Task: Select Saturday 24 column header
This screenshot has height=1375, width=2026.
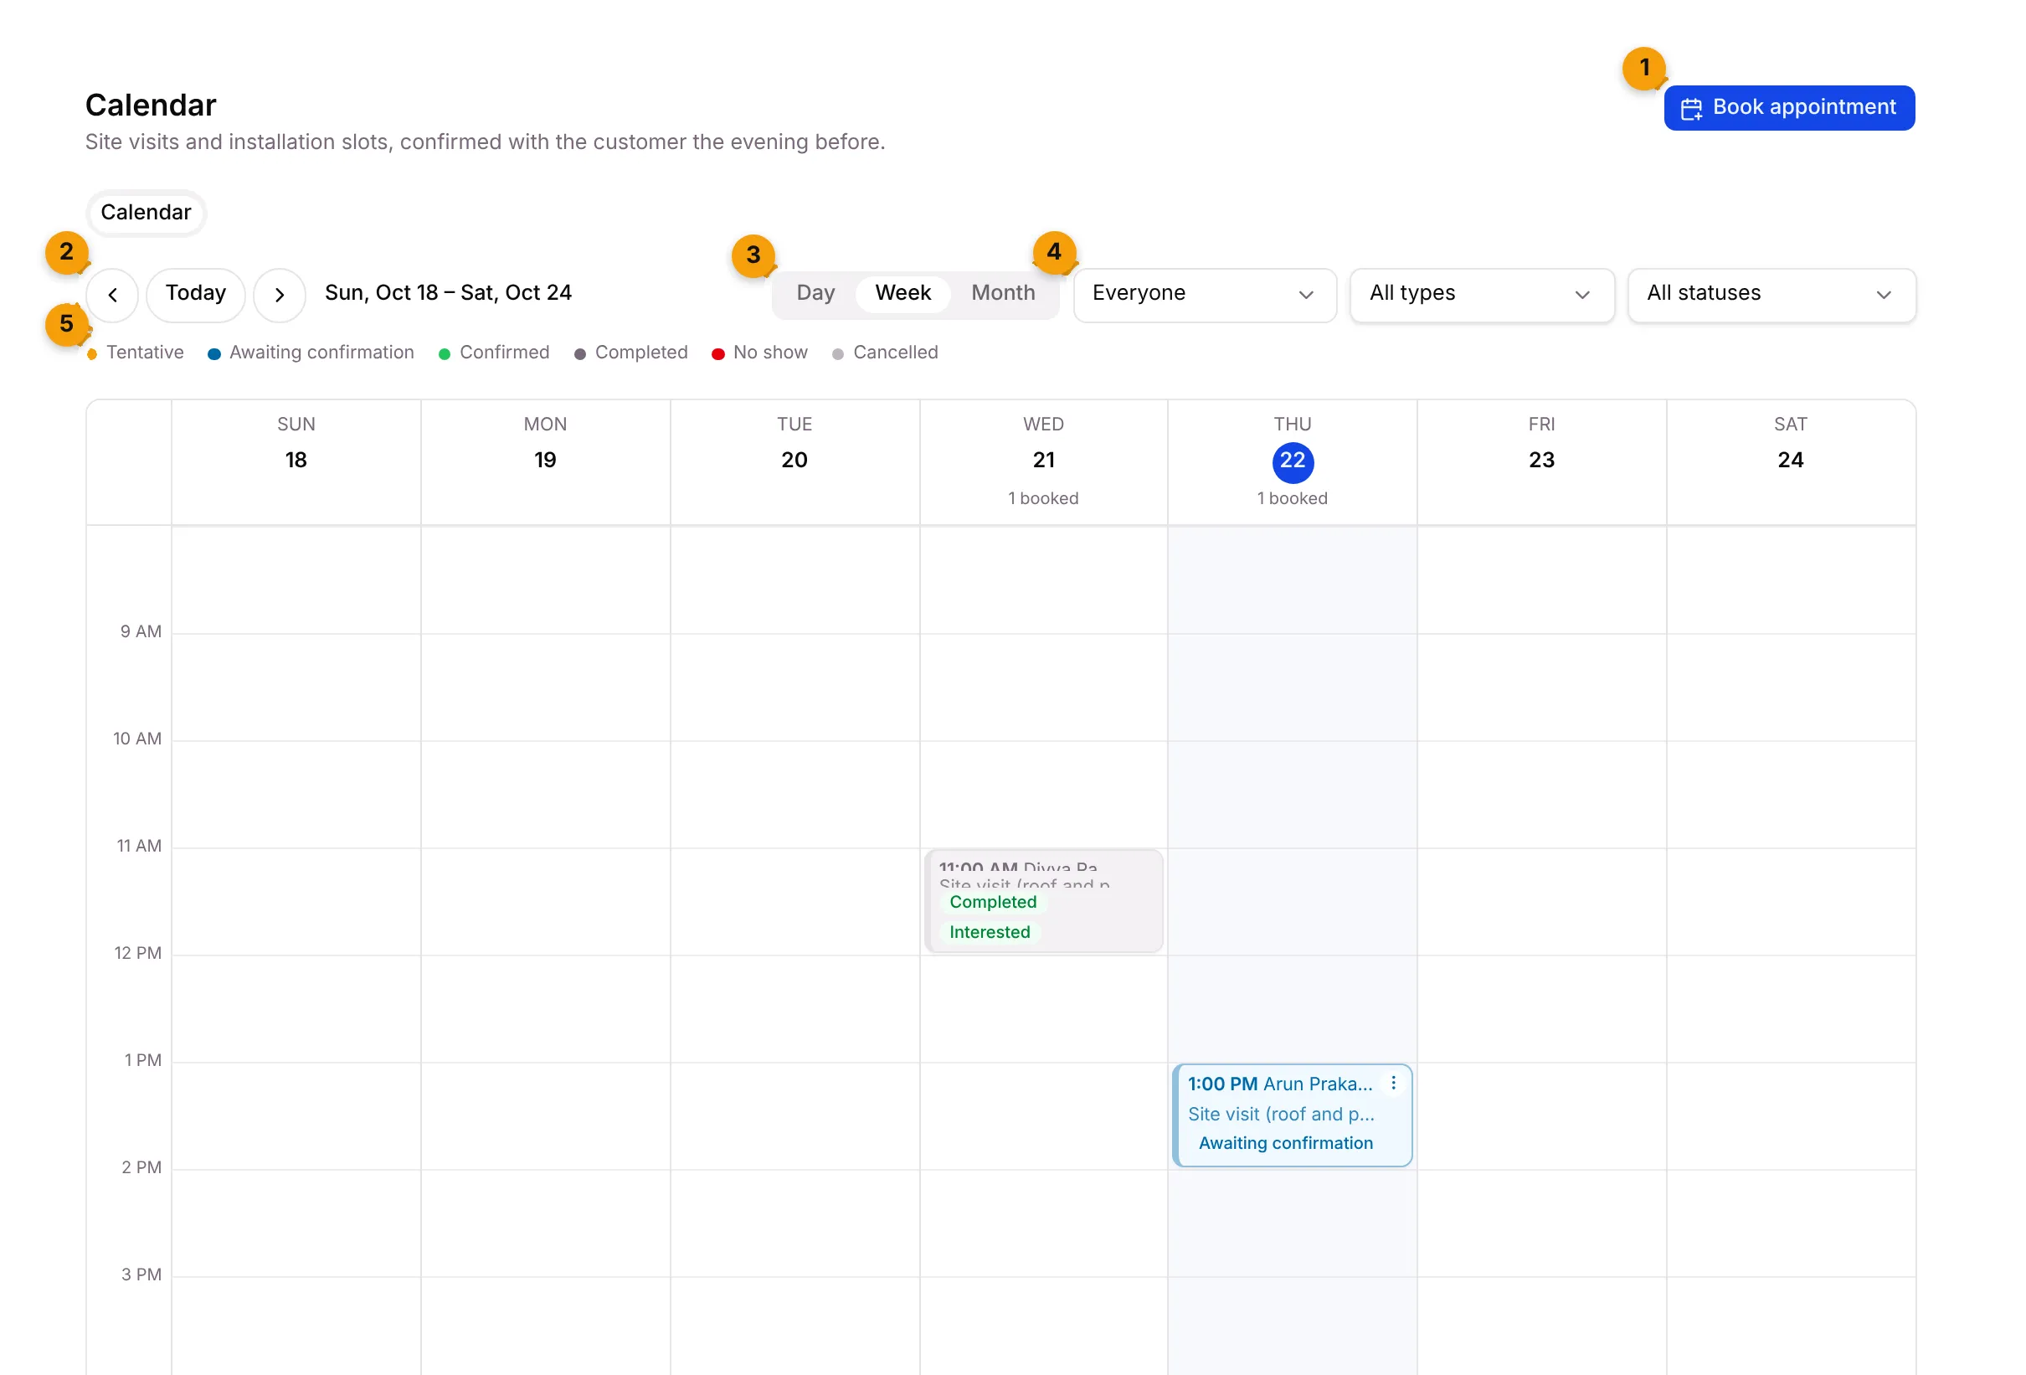Action: tap(1790, 462)
